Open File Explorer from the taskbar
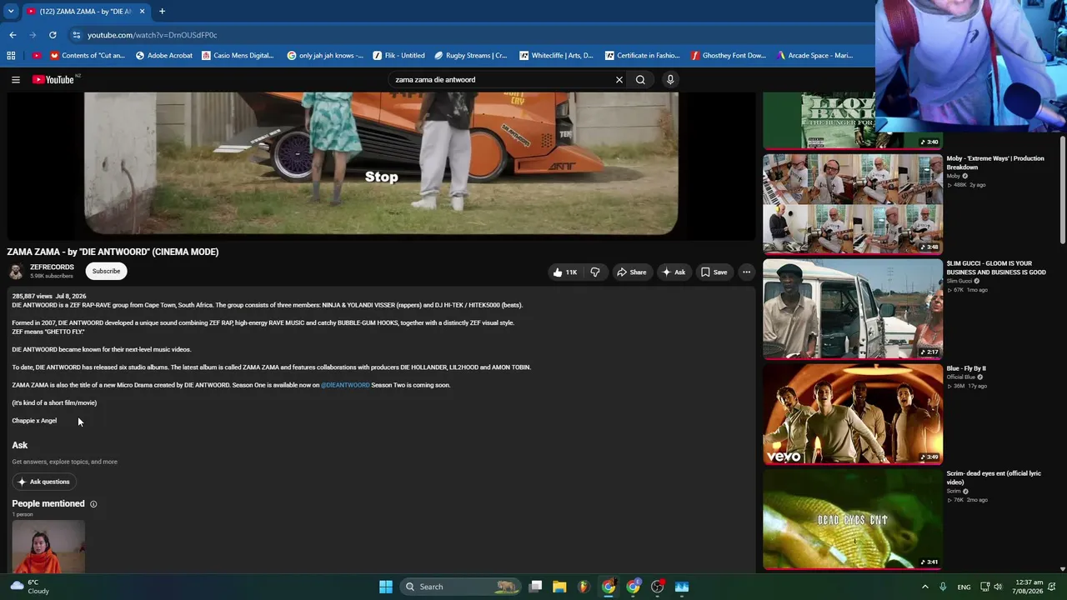Image resolution: width=1067 pixels, height=600 pixels. [559, 587]
